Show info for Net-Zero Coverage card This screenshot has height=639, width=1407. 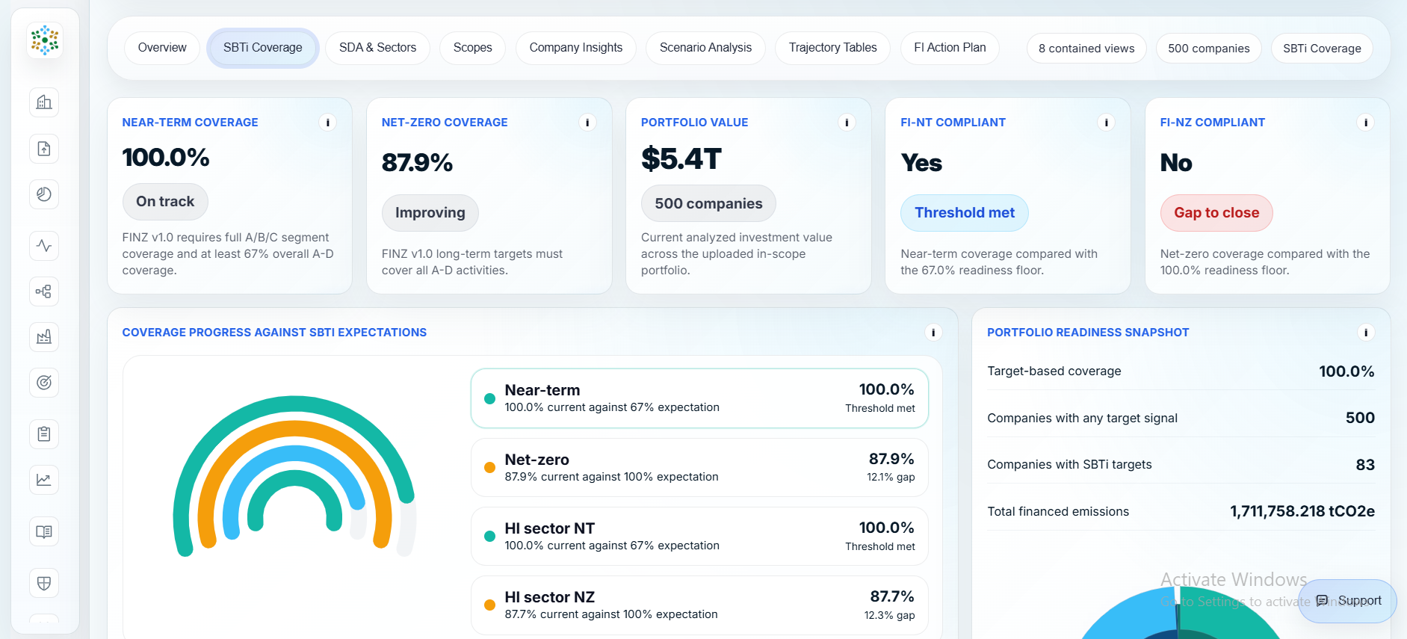pyautogui.click(x=587, y=123)
